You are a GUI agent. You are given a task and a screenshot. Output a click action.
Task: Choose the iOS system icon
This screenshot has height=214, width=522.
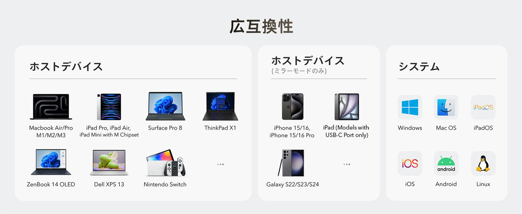pyautogui.click(x=410, y=163)
